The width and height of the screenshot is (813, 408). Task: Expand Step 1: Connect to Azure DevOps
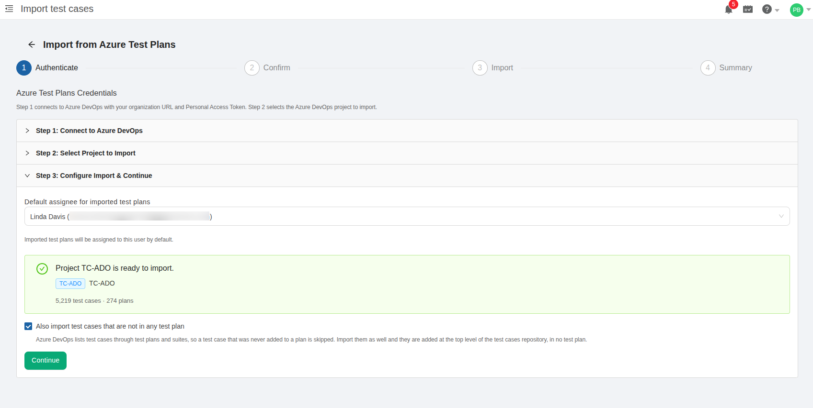pyautogui.click(x=407, y=131)
